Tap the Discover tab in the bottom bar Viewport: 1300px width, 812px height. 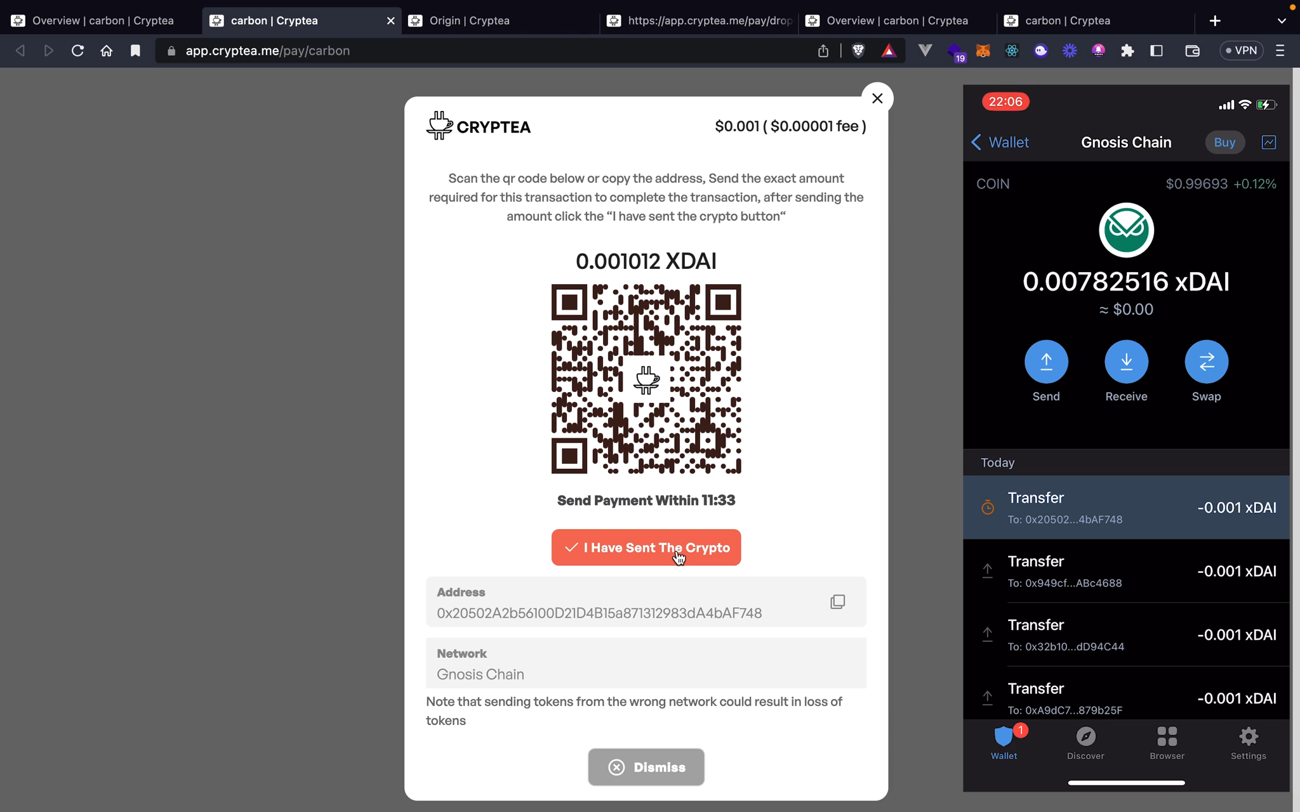point(1085,743)
